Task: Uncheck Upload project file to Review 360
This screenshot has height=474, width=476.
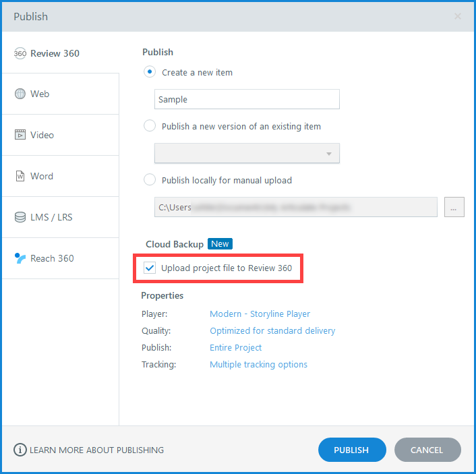Action: tap(150, 268)
